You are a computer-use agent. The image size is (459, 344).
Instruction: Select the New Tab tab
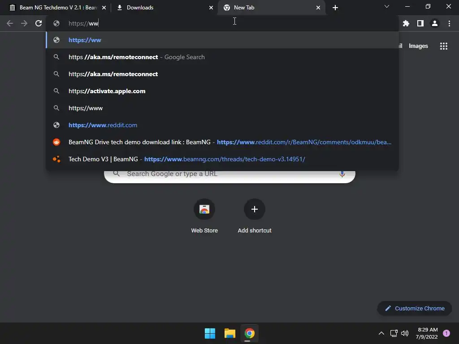pos(272,8)
